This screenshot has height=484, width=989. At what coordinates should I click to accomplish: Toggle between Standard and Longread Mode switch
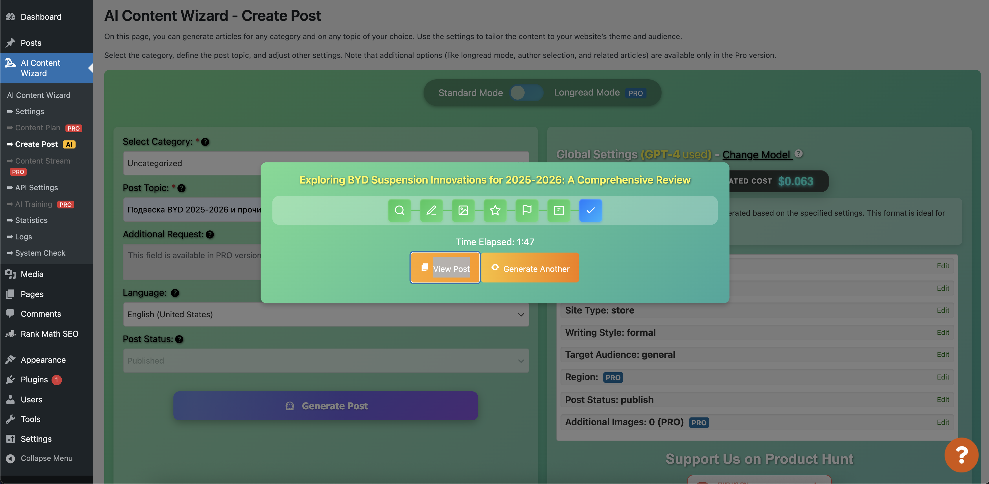[526, 93]
